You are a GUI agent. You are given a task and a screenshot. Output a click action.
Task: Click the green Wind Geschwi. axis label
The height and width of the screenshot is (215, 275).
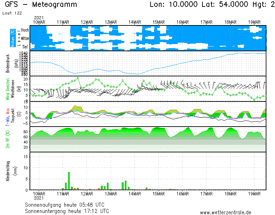8,88
